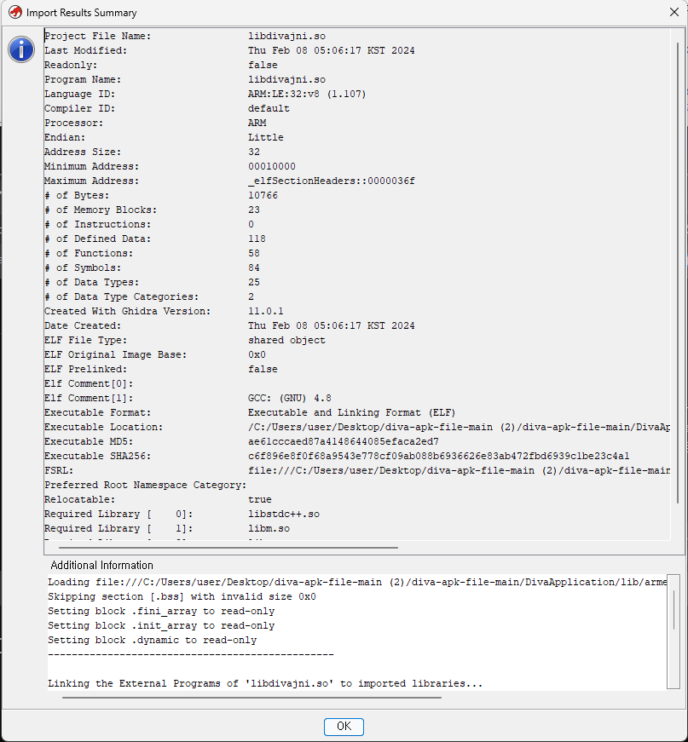Click the Readonly value 'false'
This screenshot has height=742, width=688.
(x=263, y=65)
